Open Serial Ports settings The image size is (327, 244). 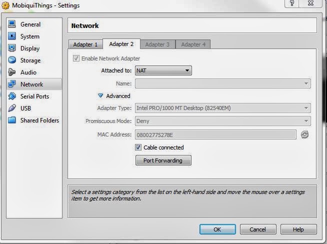[x=34, y=96]
